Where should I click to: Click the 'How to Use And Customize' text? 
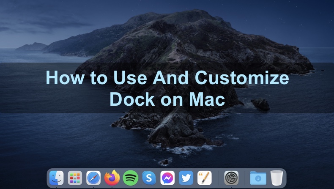pos(167,79)
